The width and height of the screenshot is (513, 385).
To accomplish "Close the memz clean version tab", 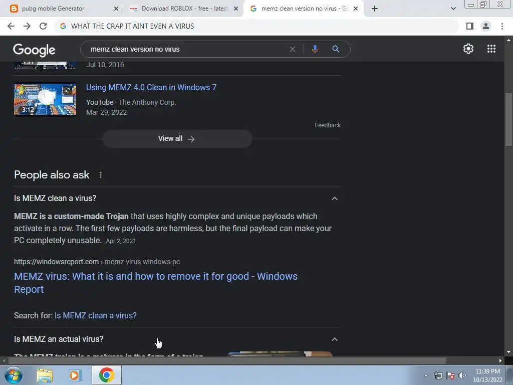I will coord(356,9).
